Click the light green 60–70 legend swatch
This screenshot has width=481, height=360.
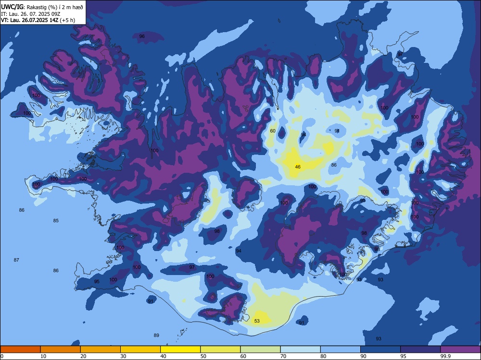260,349
